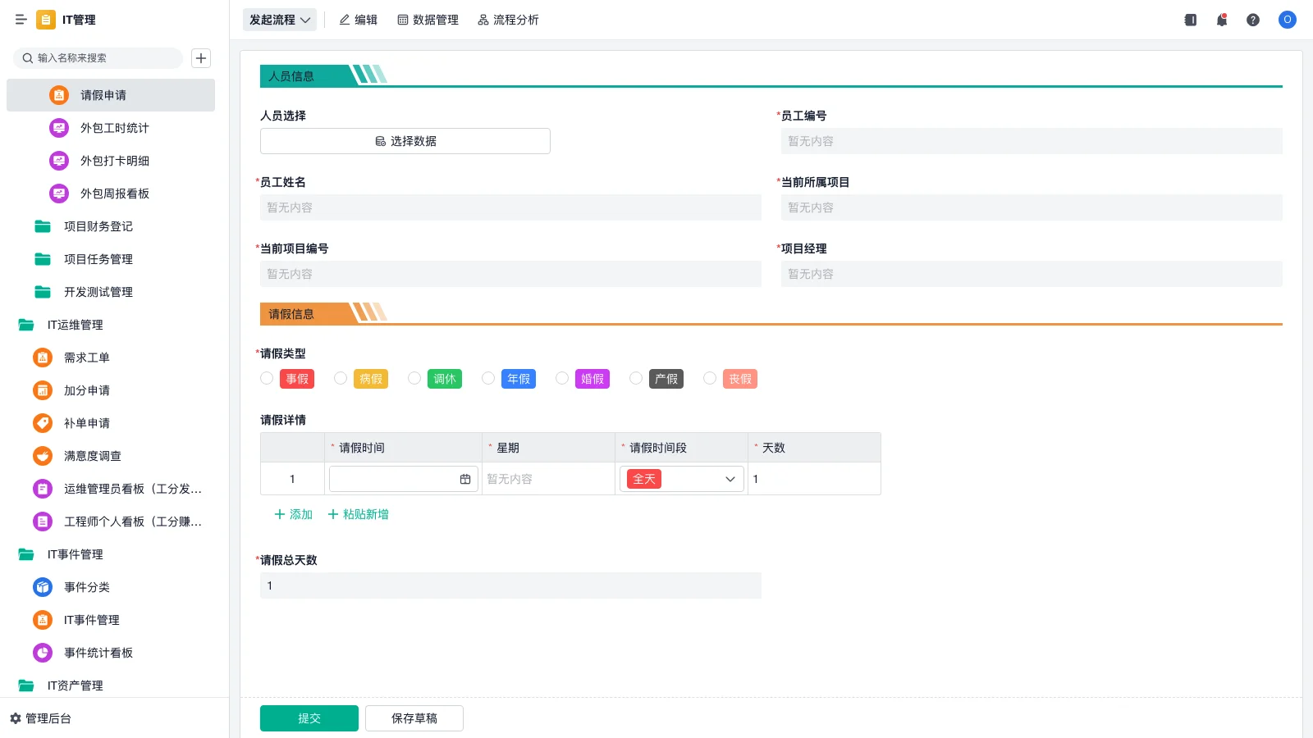Select the 婚假 leave type option
Screen dimensions: 1313x738
pyautogui.click(x=562, y=378)
